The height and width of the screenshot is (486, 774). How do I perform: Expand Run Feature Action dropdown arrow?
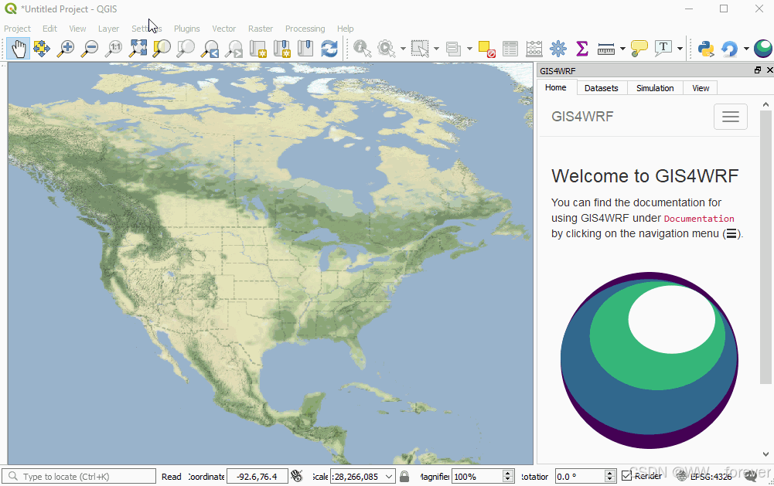(x=403, y=49)
